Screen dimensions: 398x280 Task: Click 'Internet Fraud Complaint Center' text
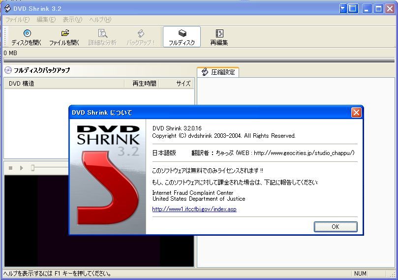click(x=193, y=193)
